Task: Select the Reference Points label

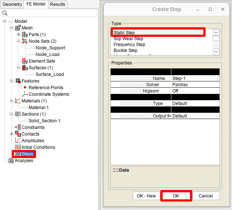Action: [x=46, y=88]
